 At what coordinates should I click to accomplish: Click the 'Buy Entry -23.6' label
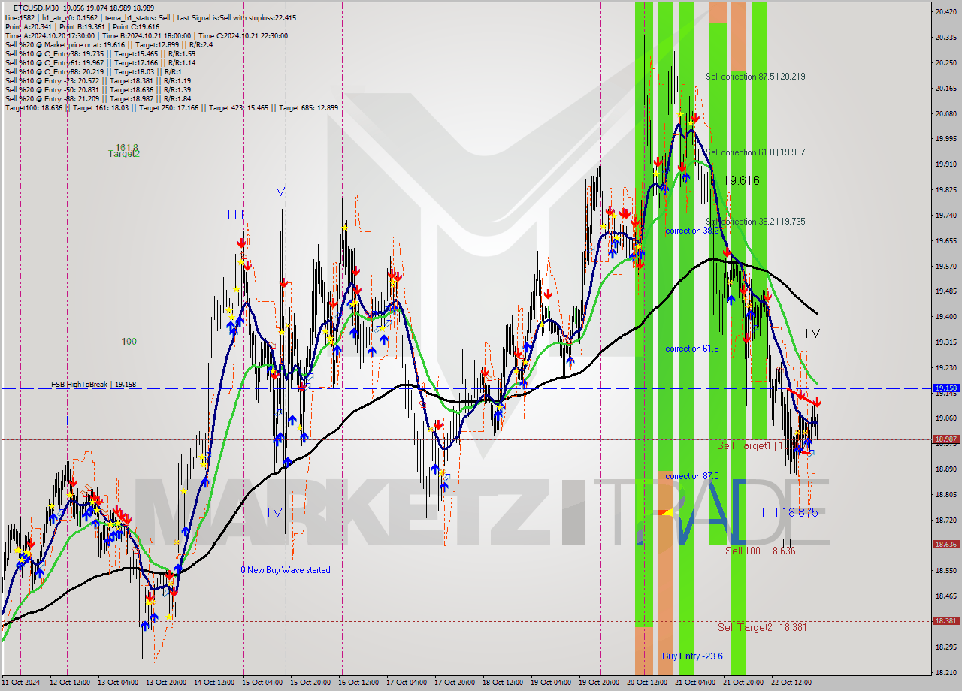692,656
